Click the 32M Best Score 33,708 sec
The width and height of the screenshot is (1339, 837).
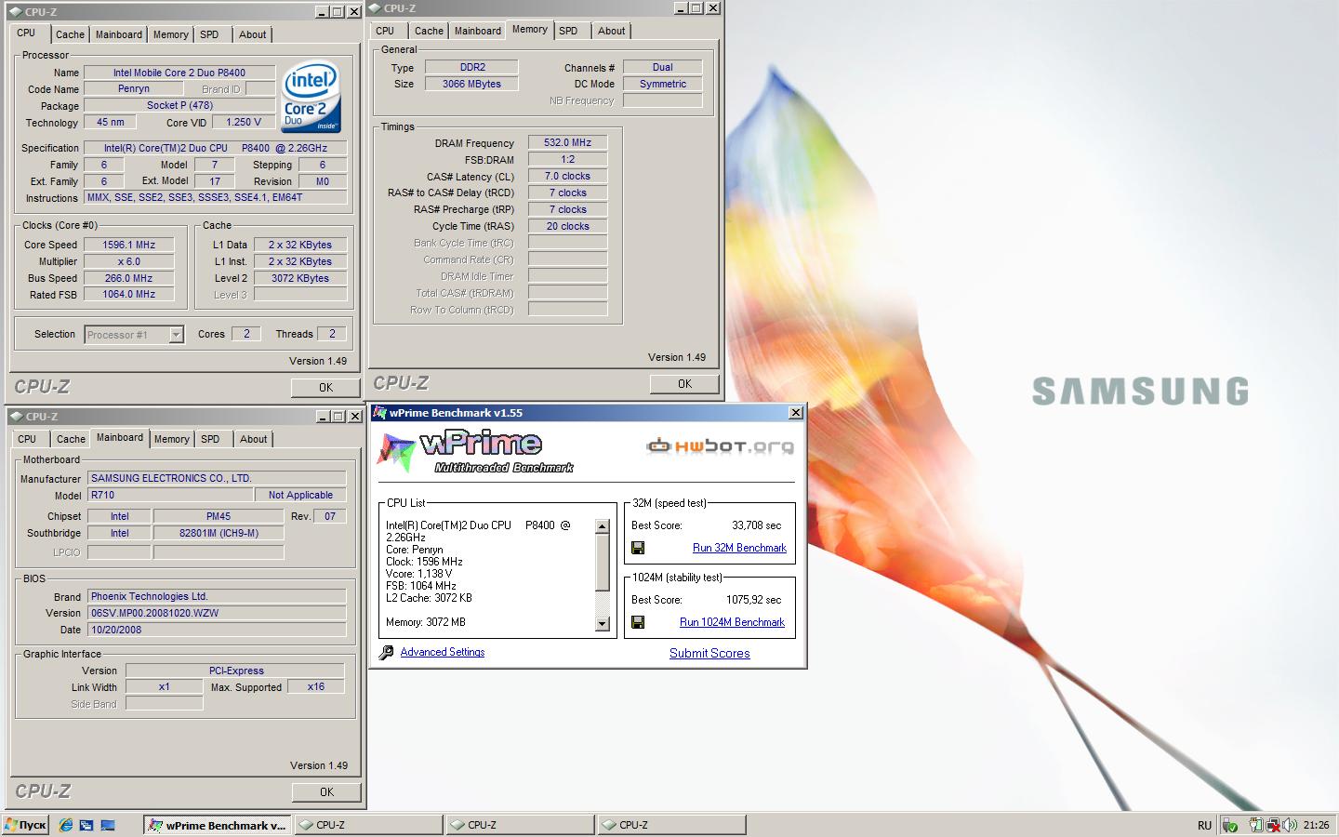click(756, 525)
